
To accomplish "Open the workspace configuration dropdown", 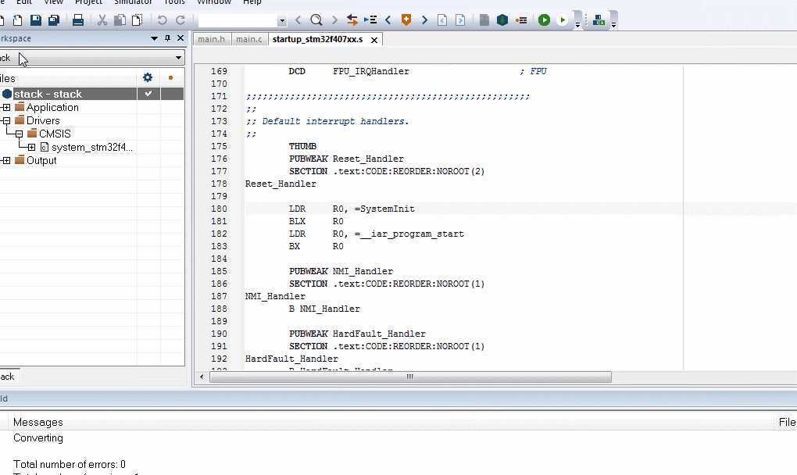I will coord(178,57).
